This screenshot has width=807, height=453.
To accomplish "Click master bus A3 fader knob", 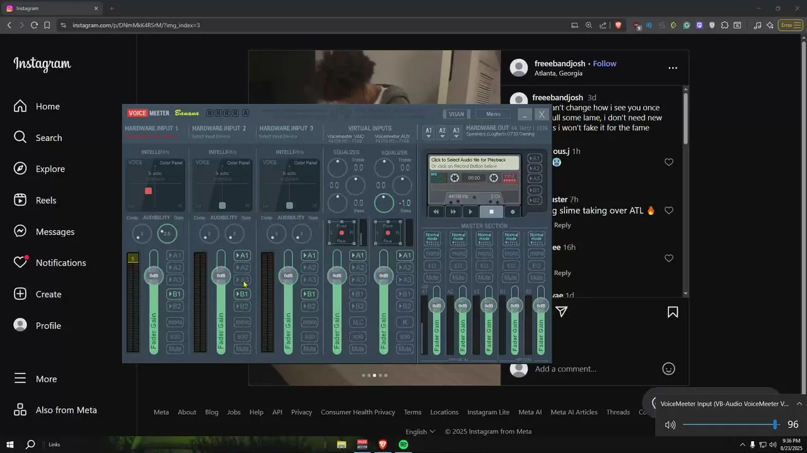I will pos(488,306).
